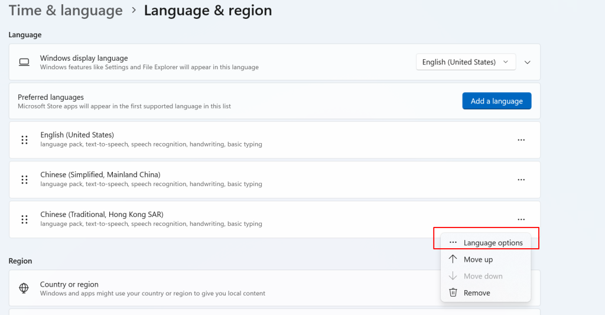Image resolution: width=605 pixels, height=315 pixels.
Task: Click the drag handle beside English (United States)
Action: click(24, 140)
